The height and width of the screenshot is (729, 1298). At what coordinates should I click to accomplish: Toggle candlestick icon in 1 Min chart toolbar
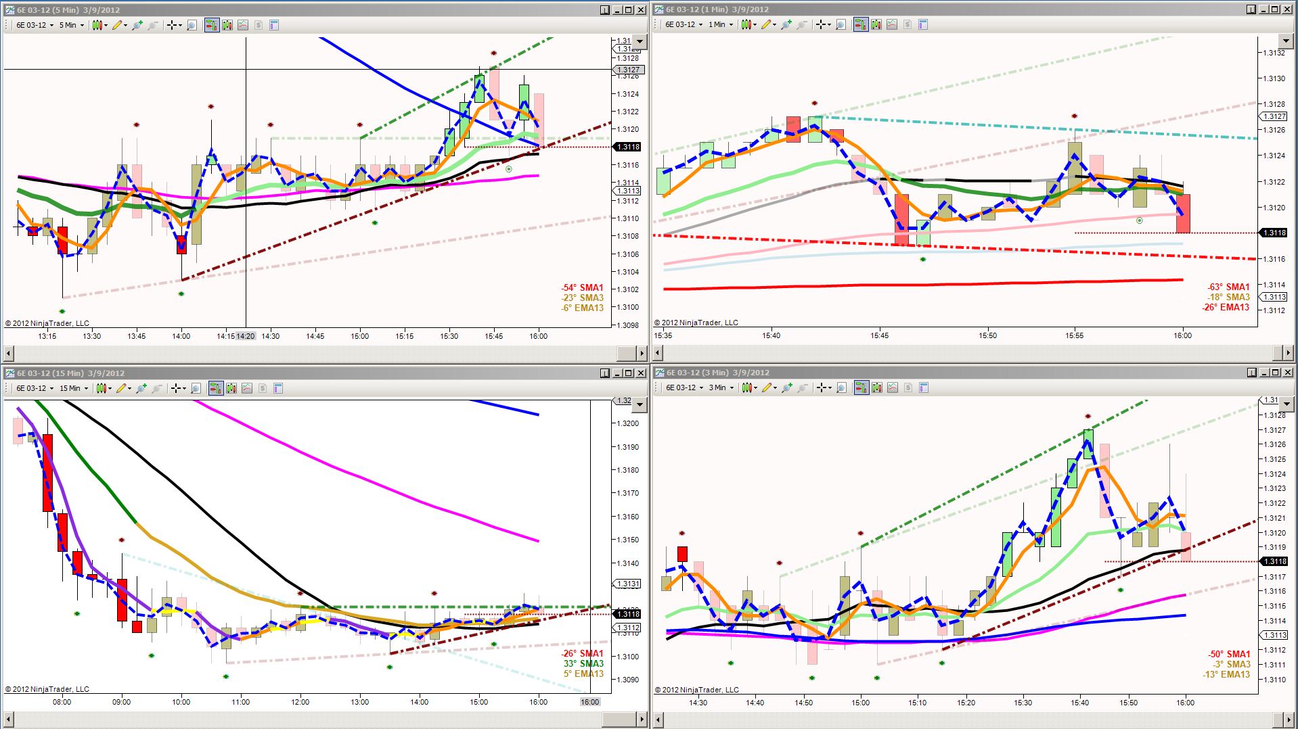[876, 24]
